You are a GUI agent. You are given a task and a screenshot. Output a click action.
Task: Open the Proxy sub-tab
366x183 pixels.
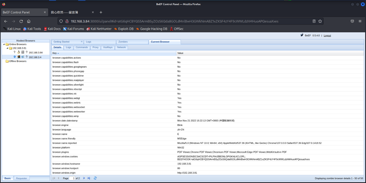point(95,47)
